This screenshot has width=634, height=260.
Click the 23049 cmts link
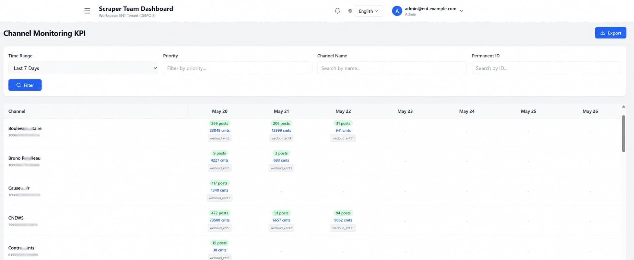tap(219, 130)
